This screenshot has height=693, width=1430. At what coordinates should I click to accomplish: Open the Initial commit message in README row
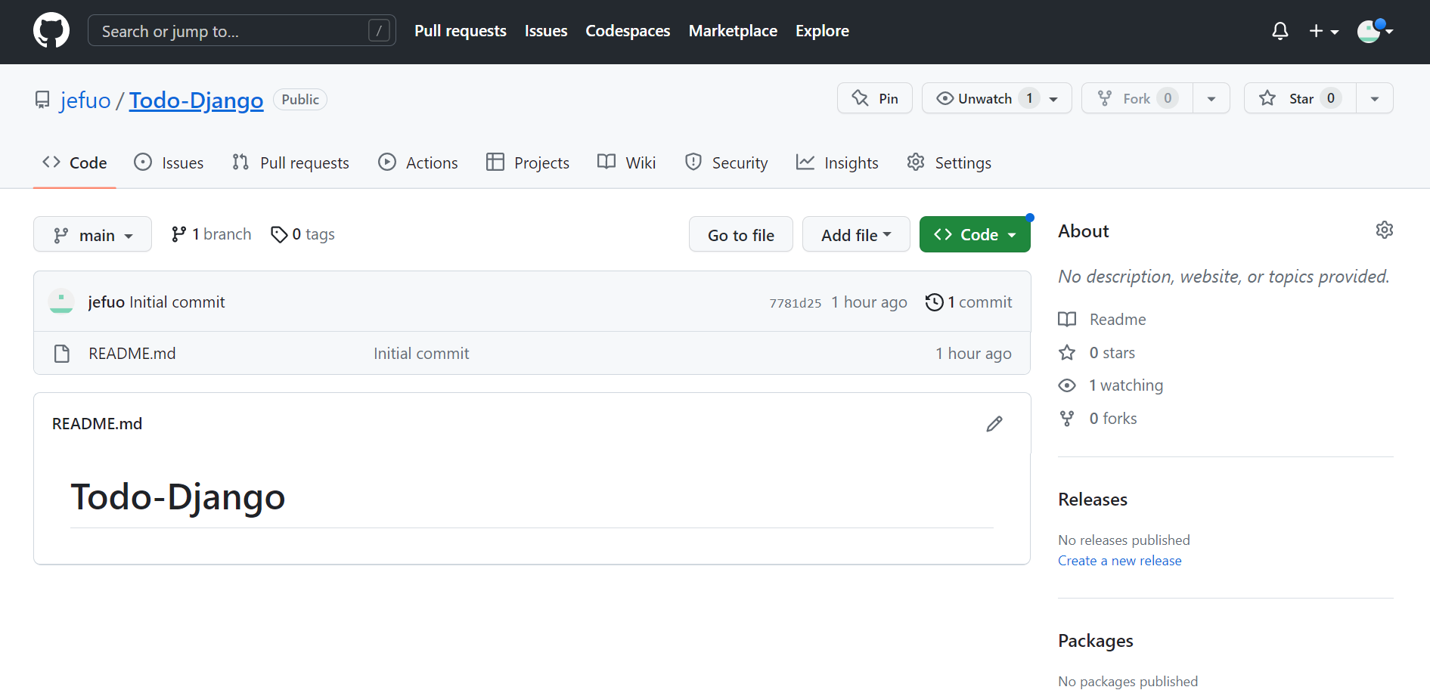[421, 354]
